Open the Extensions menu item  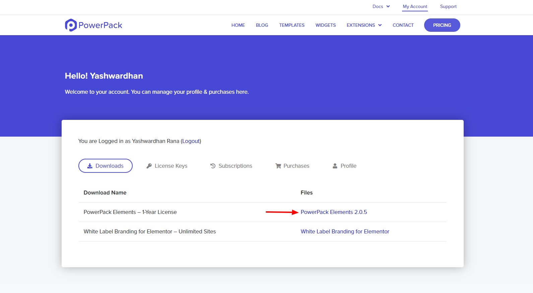(361, 25)
